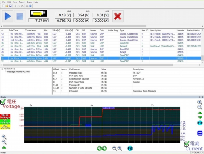Click right arrow of meter panel scrollbar
This screenshot has width=204, height=154.
click(x=202, y=26)
